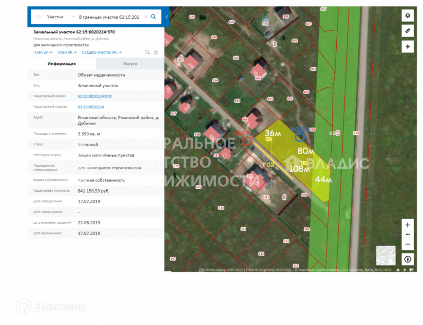Click parcel label 654 on map
The image size is (423, 325).
click(x=215, y=80)
